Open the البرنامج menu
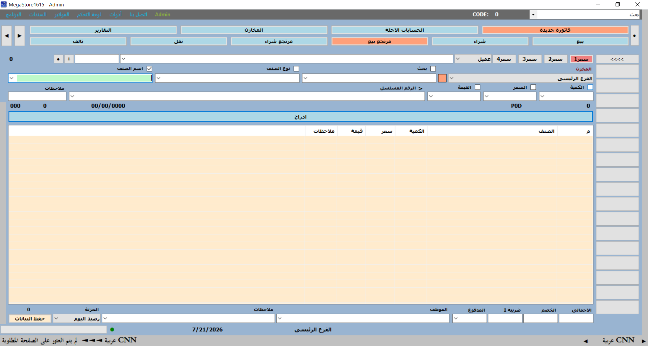The image size is (648, 346). click(14, 15)
